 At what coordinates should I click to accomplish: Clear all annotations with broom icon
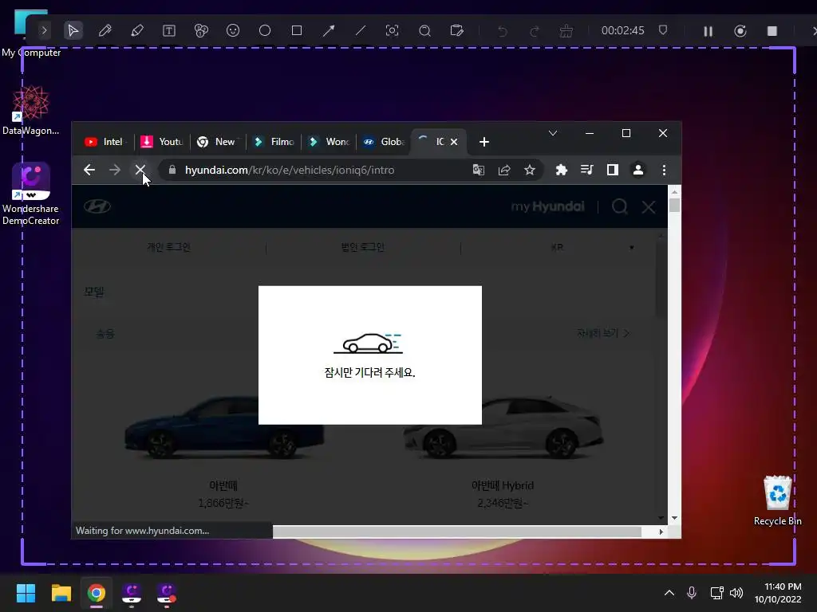[x=566, y=31]
